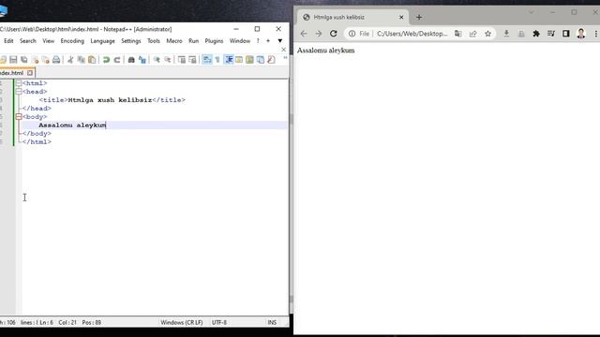Click the closing </html> tag line
The height and width of the screenshot is (337, 600).
point(37,141)
